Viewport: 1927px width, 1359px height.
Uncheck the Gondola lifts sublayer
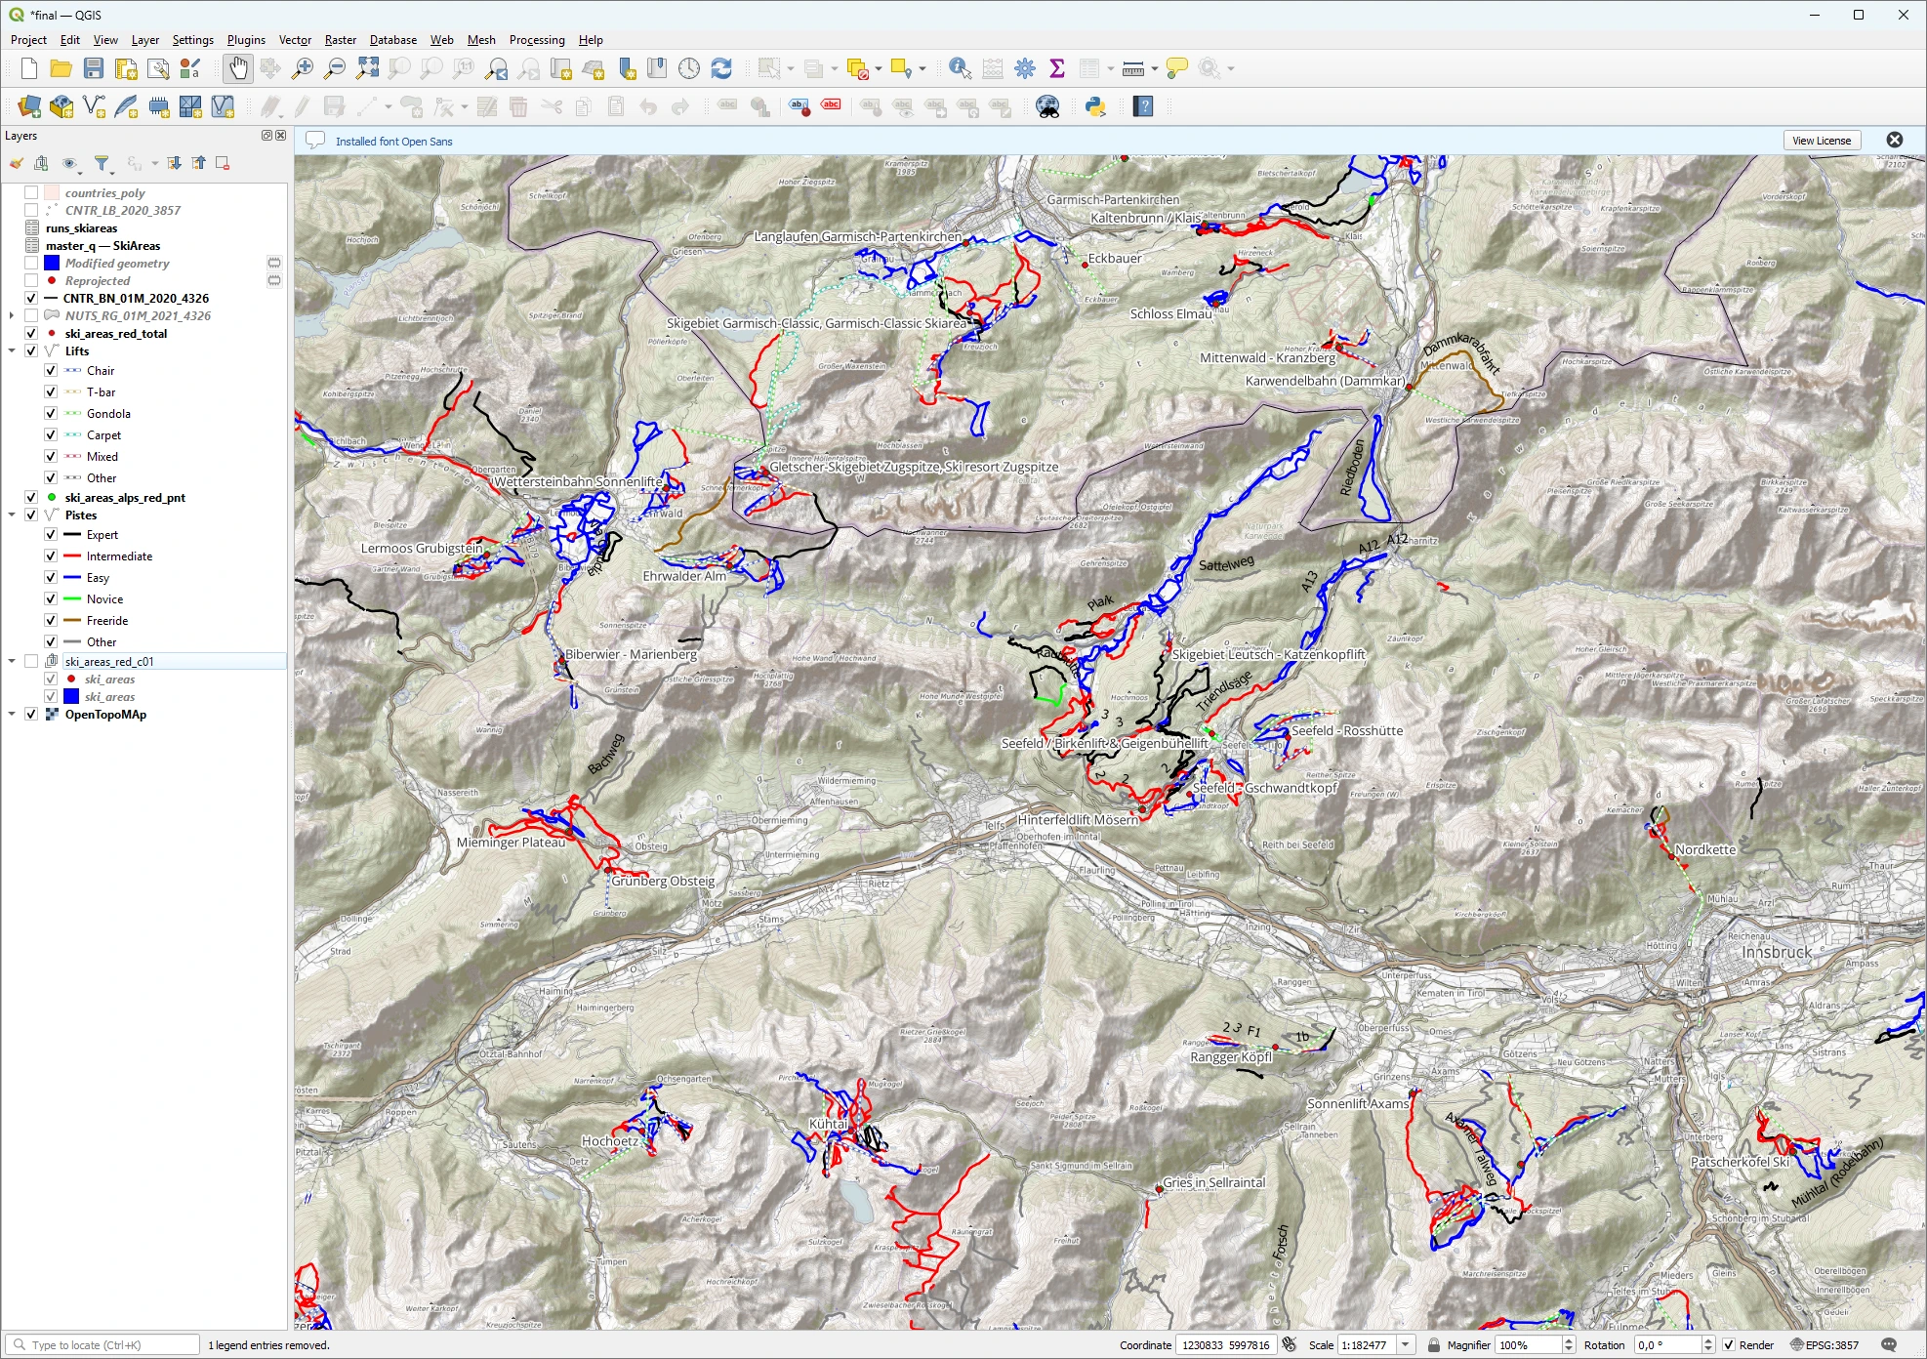50,413
